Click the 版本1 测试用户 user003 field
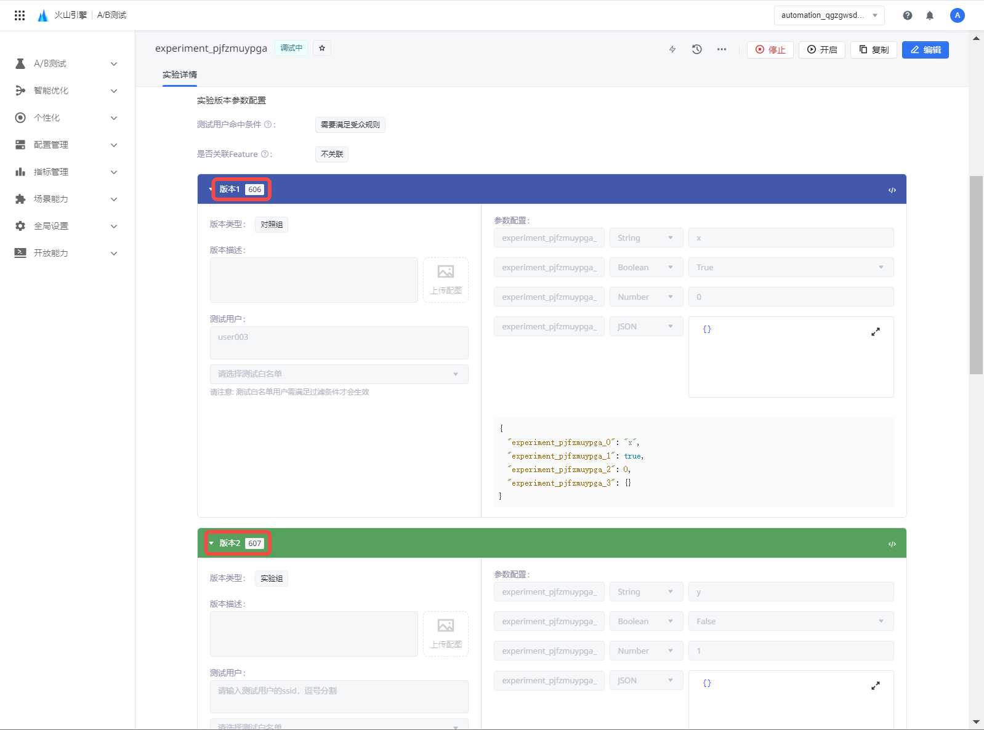Image resolution: width=984 pixels, height=730 pixels. pyautogui.click(x=339, y=343)
